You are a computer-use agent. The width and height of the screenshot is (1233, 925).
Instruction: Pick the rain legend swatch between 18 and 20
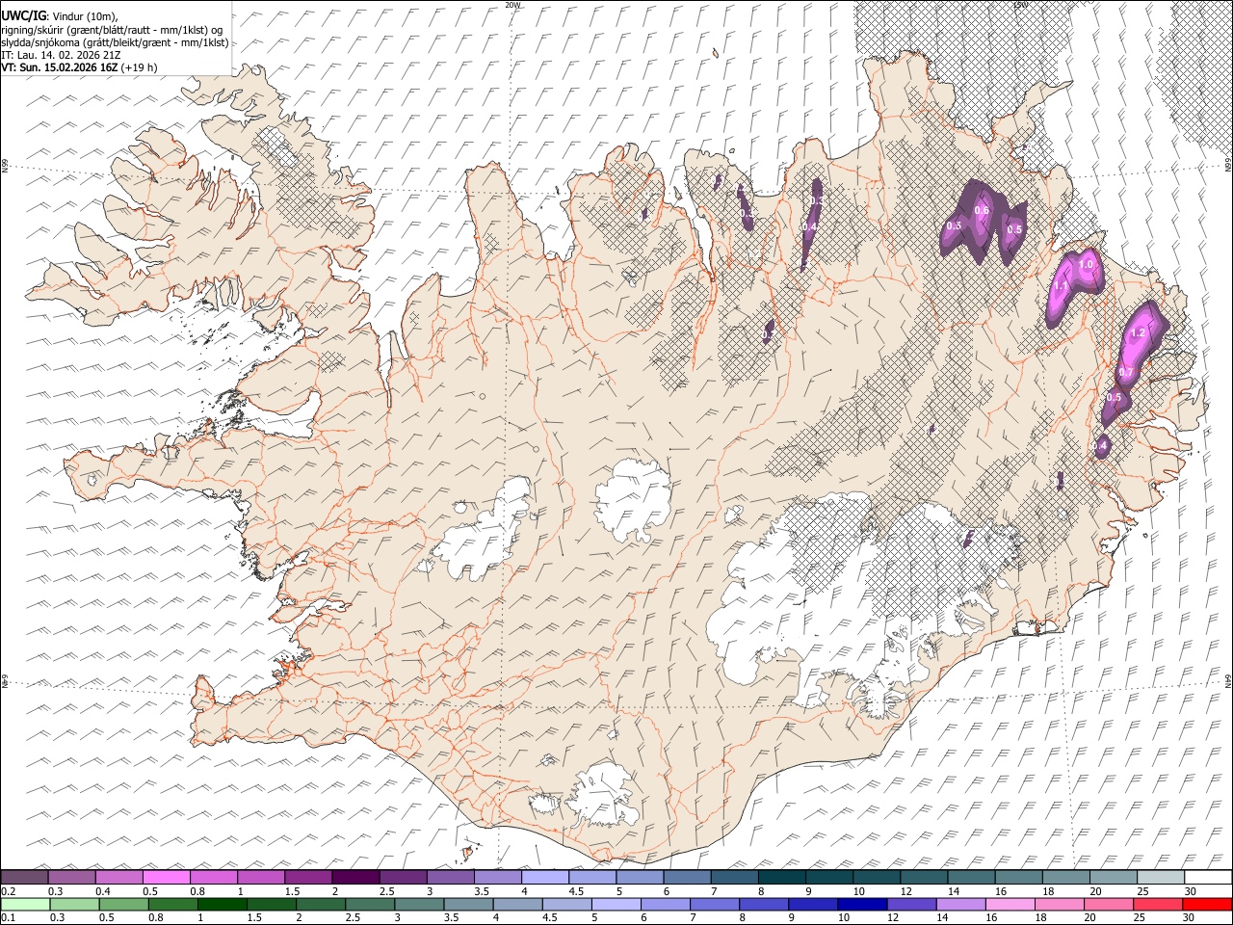click(x=1059, y=904)
